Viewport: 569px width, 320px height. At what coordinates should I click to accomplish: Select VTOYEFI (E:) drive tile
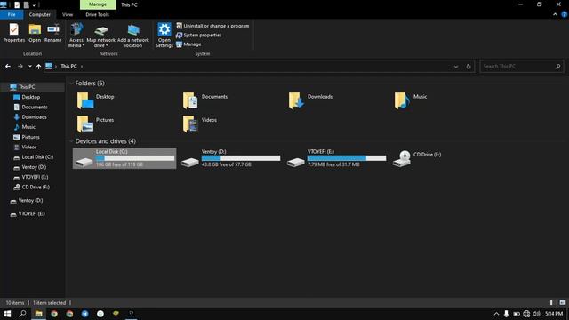(336, 158)
